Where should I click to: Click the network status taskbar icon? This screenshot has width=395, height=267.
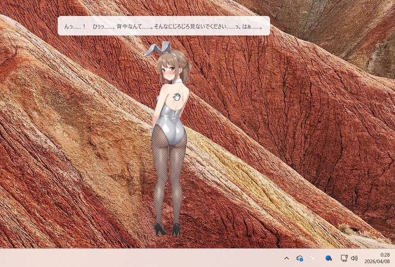point(344,258)
